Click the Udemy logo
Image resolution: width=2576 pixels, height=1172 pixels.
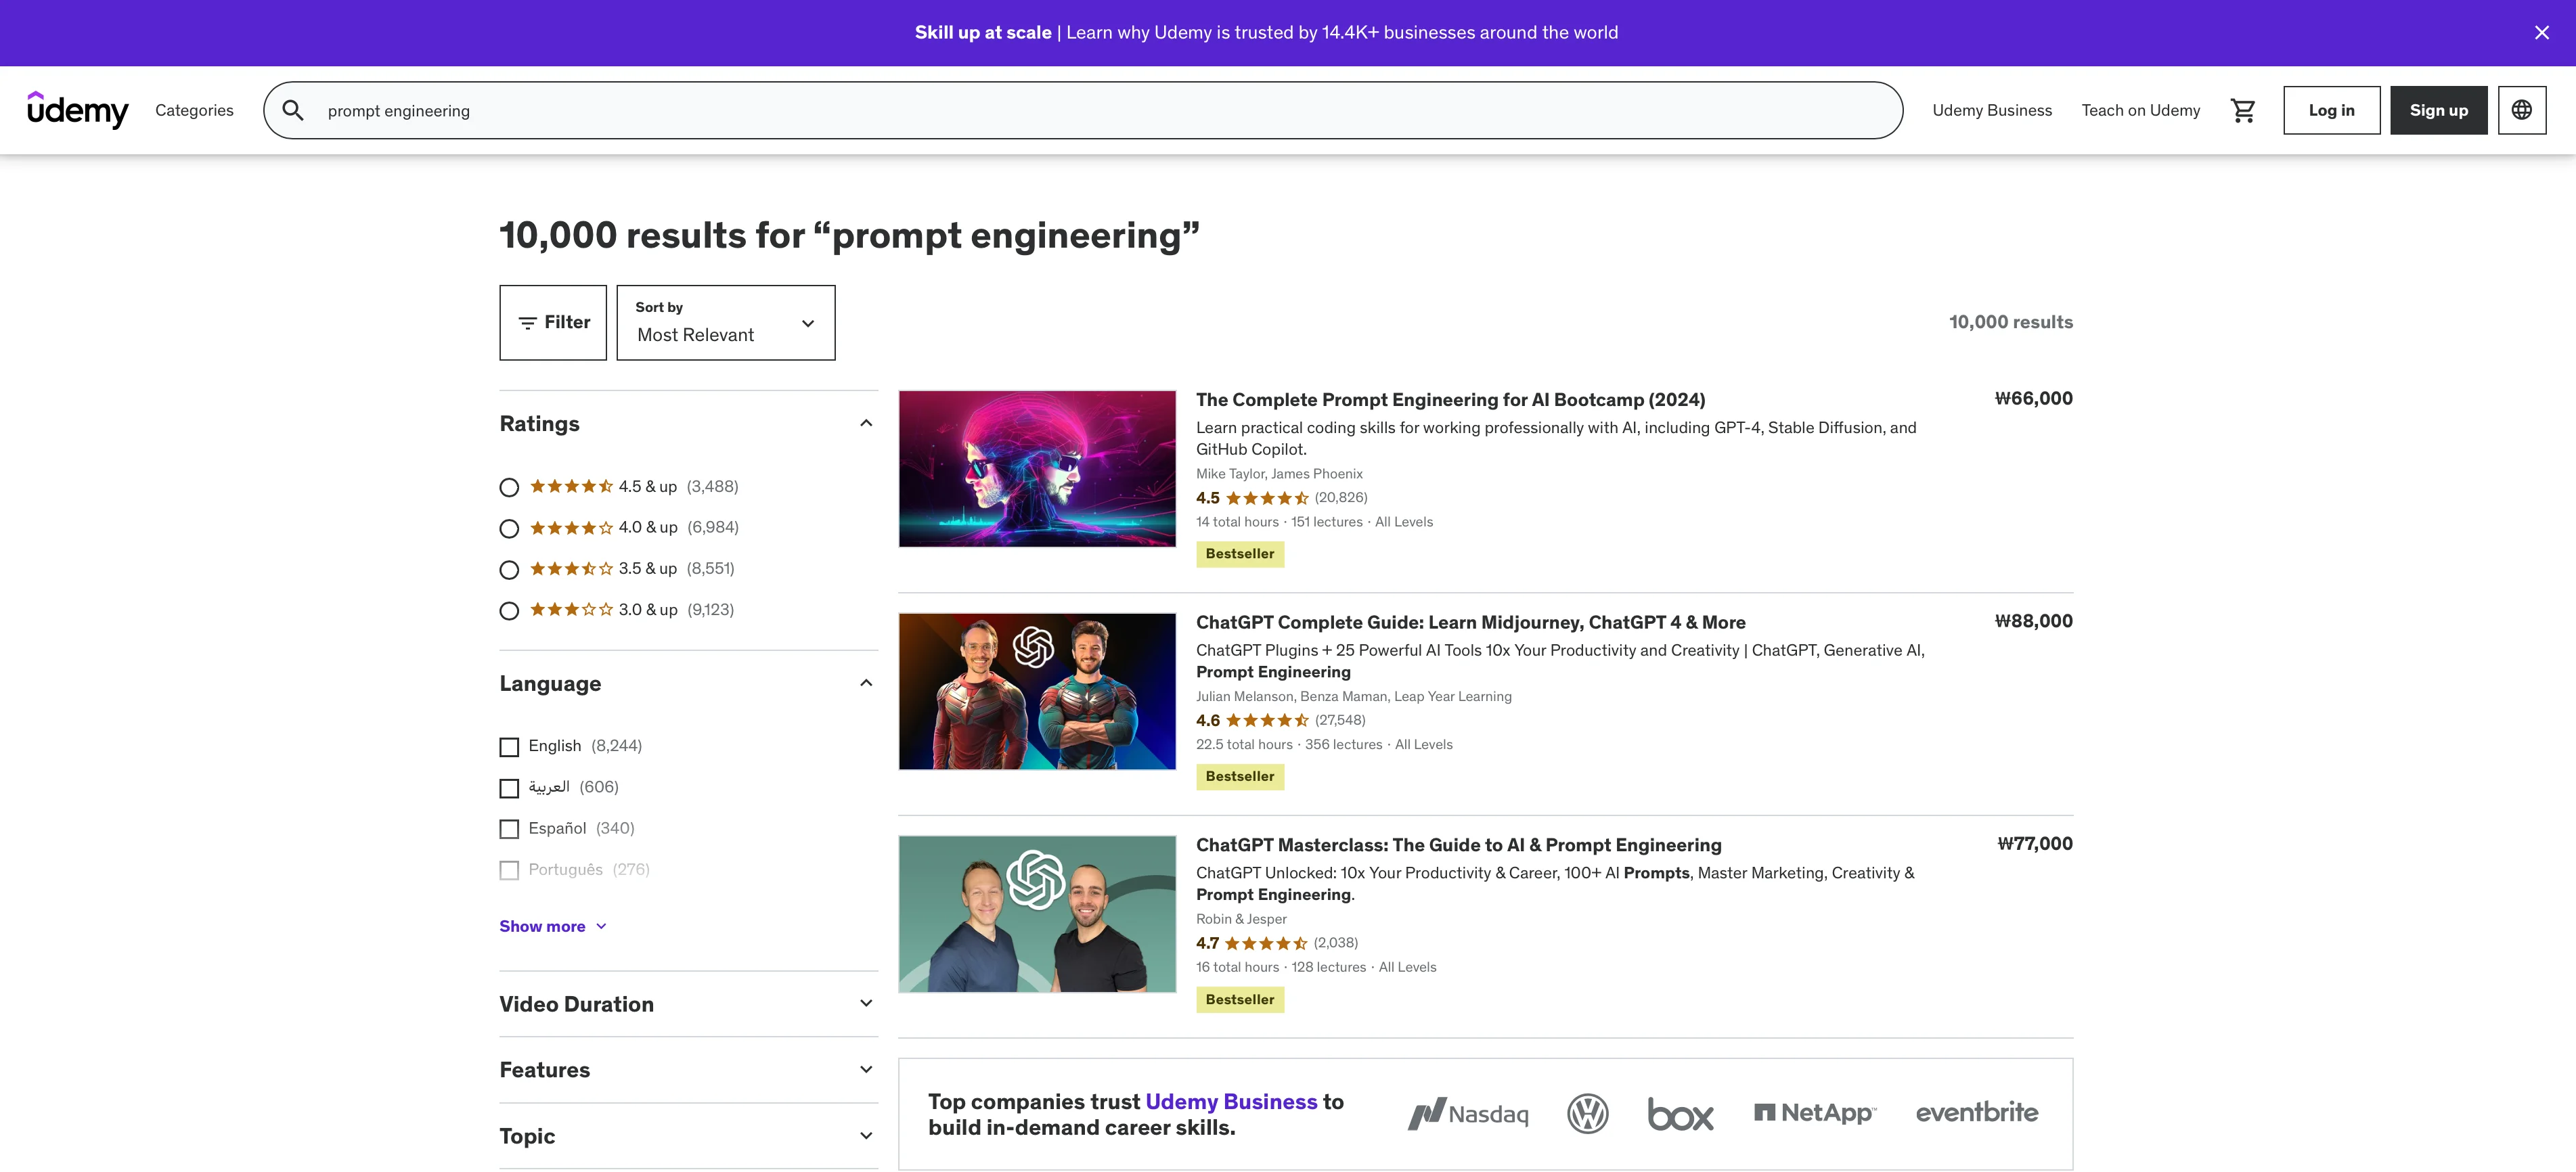click(79, 110)
